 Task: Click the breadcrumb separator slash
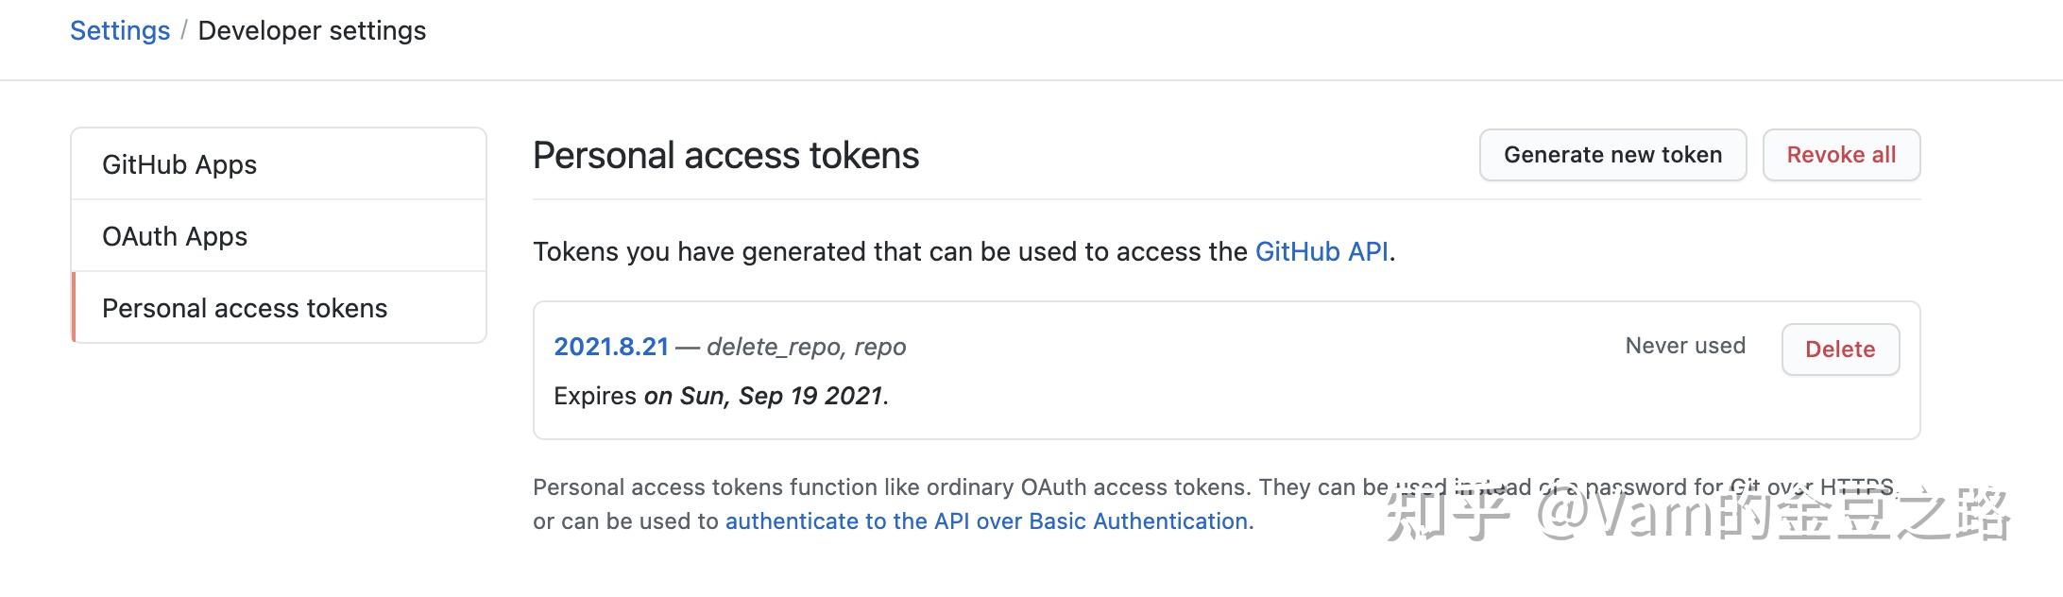pos(185,29)
